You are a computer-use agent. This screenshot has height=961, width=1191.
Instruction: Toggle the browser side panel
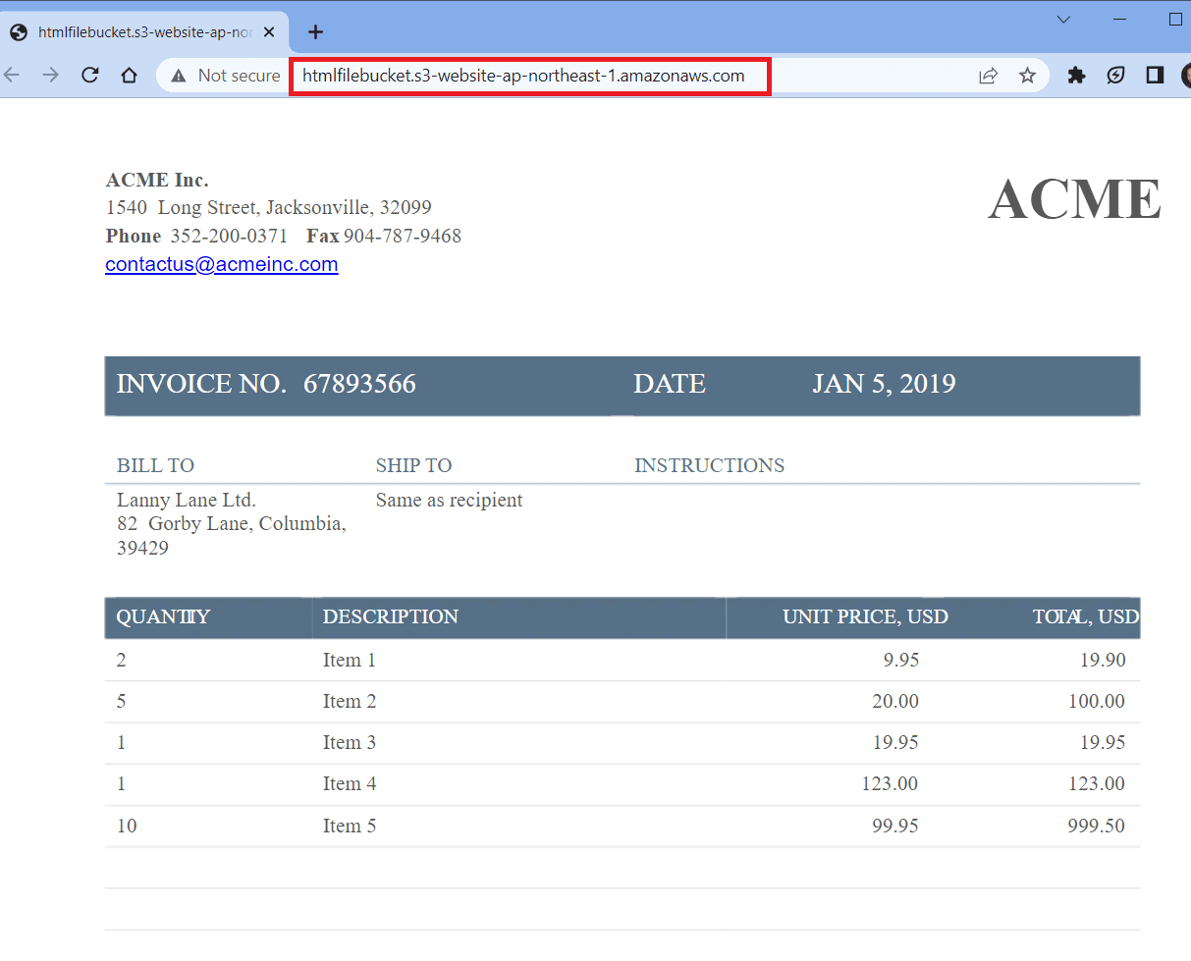coord(1155,76)
